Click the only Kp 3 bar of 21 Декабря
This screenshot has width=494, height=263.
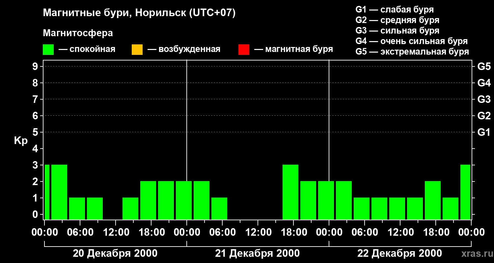(x=290, y=192)
